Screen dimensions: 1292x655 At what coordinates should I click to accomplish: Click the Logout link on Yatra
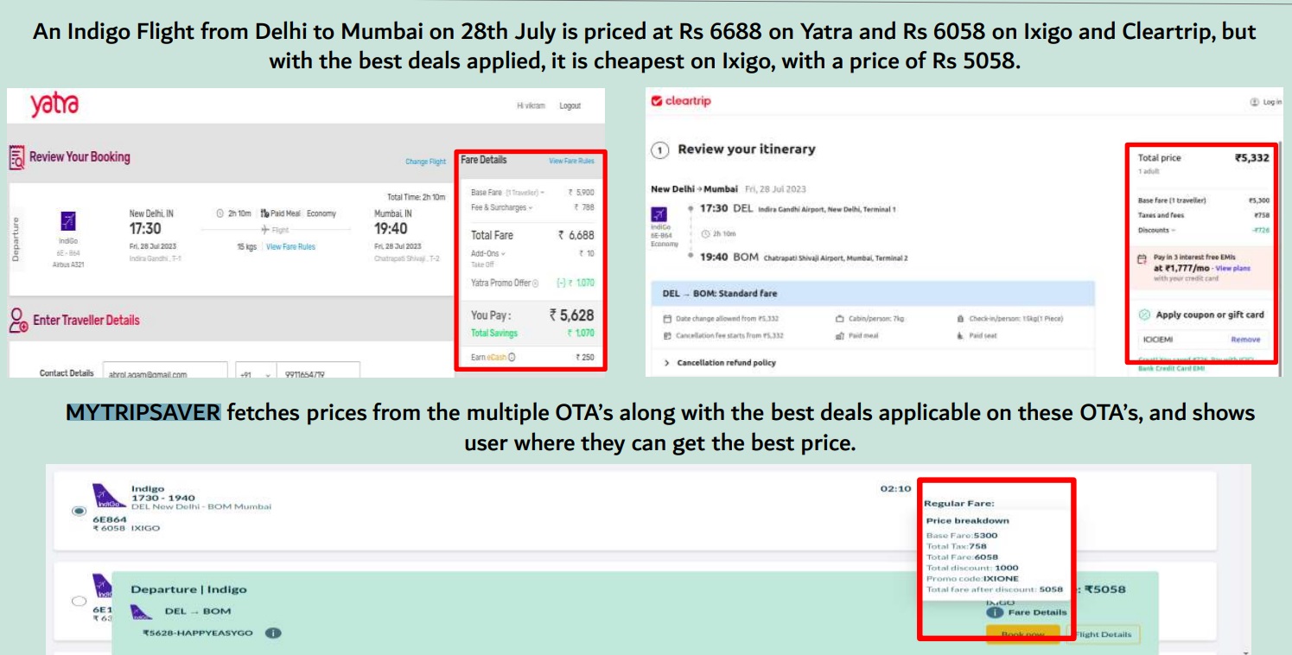click(x=570, y=106)
